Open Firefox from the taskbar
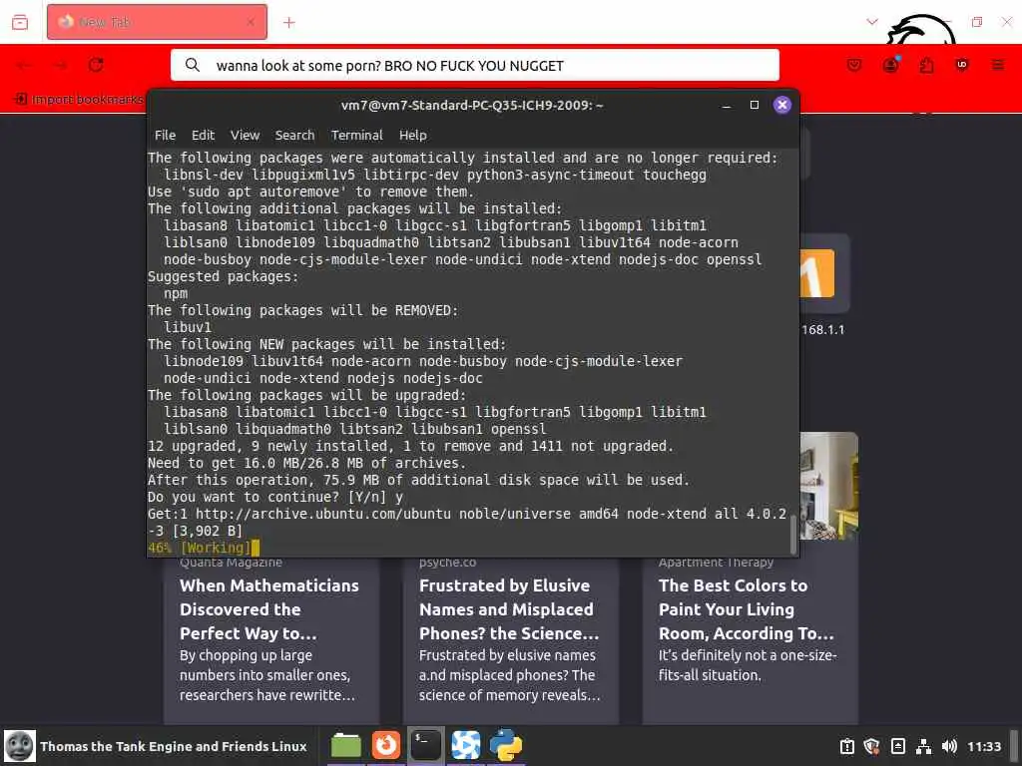1022x766 pixels. [x=386, y=745]
